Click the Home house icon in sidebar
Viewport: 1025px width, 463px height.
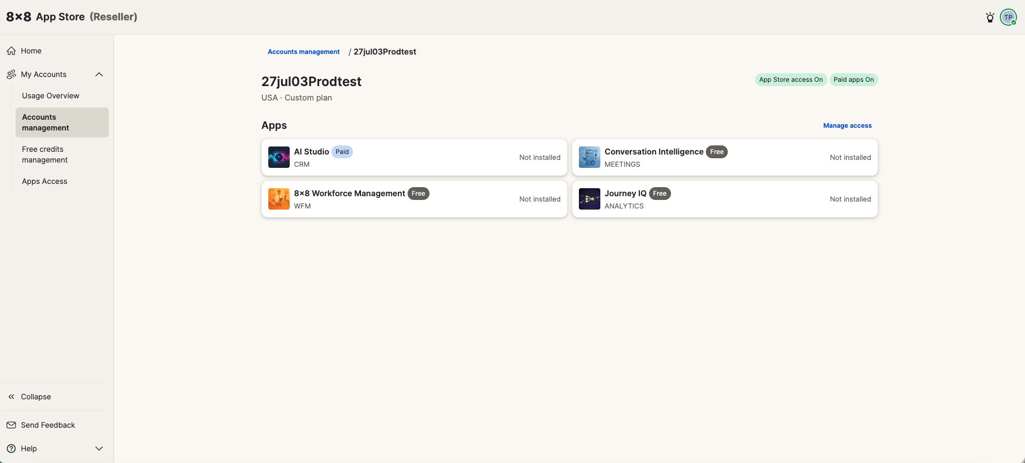[x=11, y=51]
